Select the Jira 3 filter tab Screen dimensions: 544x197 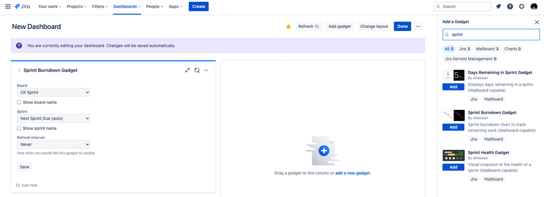click(464, 49)
